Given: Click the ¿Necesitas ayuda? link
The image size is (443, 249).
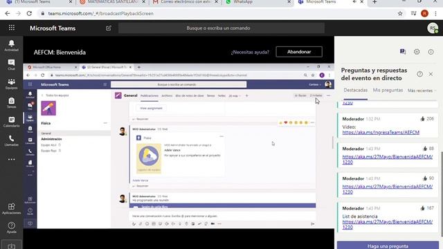Looking at the screenshot, I should [x=250, y=53].
